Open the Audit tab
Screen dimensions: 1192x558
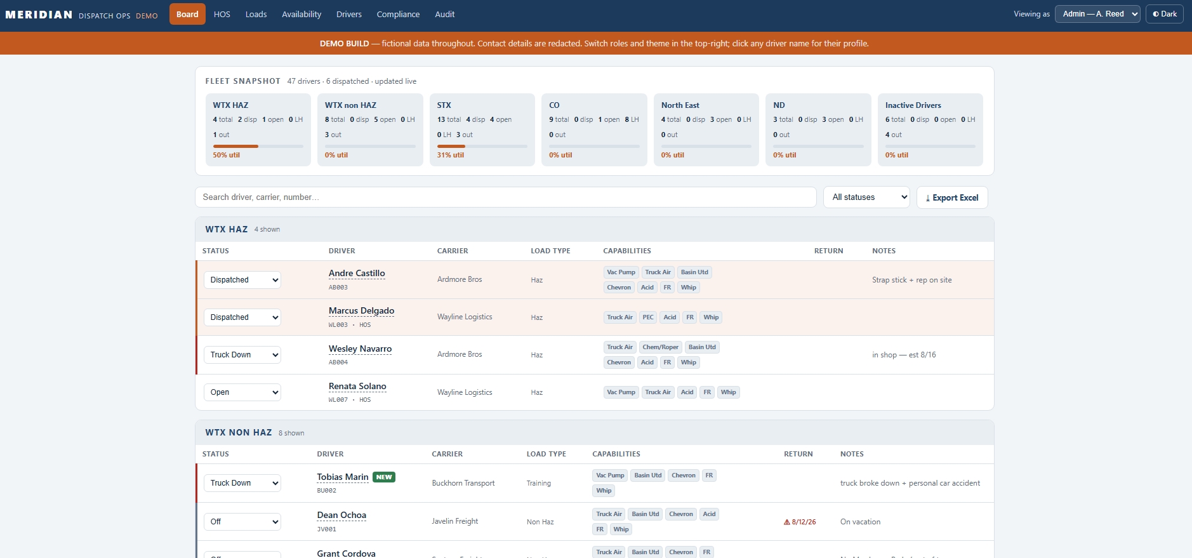coord(445,14)
